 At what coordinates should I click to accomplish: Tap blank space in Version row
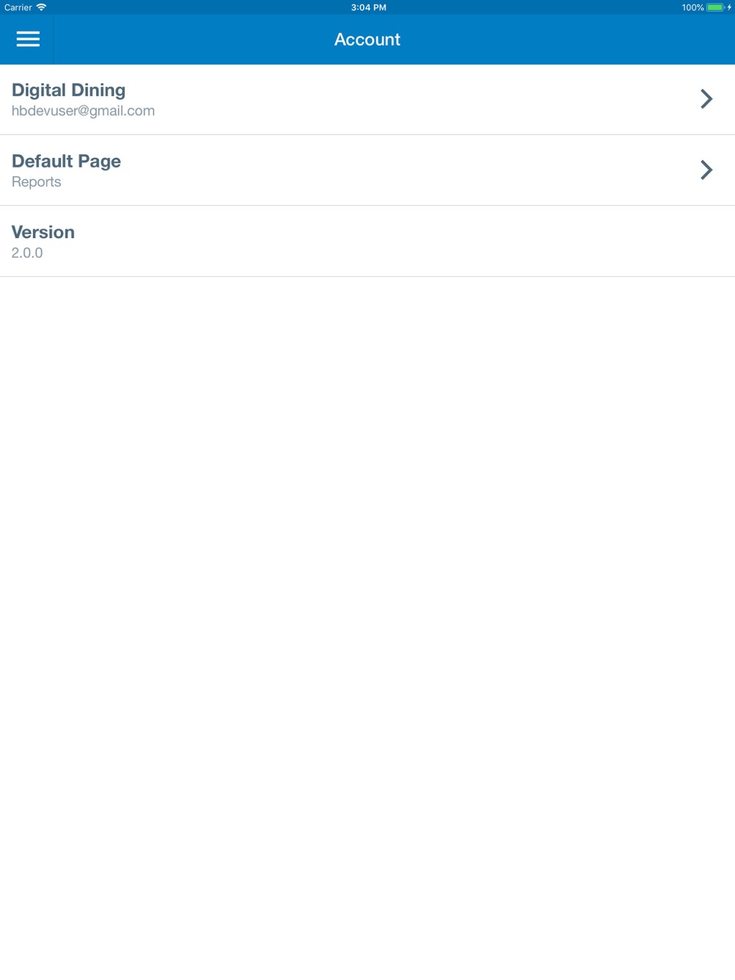pos(404,242)
